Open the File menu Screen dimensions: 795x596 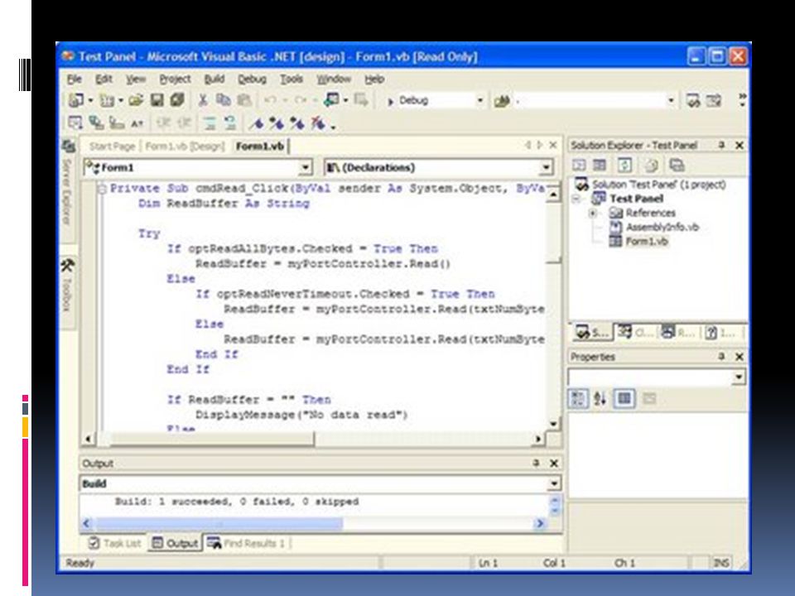point(74,79)
